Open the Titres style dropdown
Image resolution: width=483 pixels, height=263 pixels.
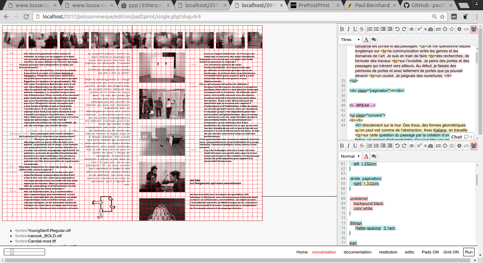[350, 40]
